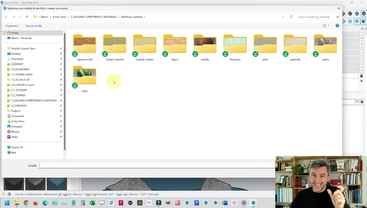367x208 pixels.
Task: Select the Isolanti sintetici folder
Action: pos(144,48)
